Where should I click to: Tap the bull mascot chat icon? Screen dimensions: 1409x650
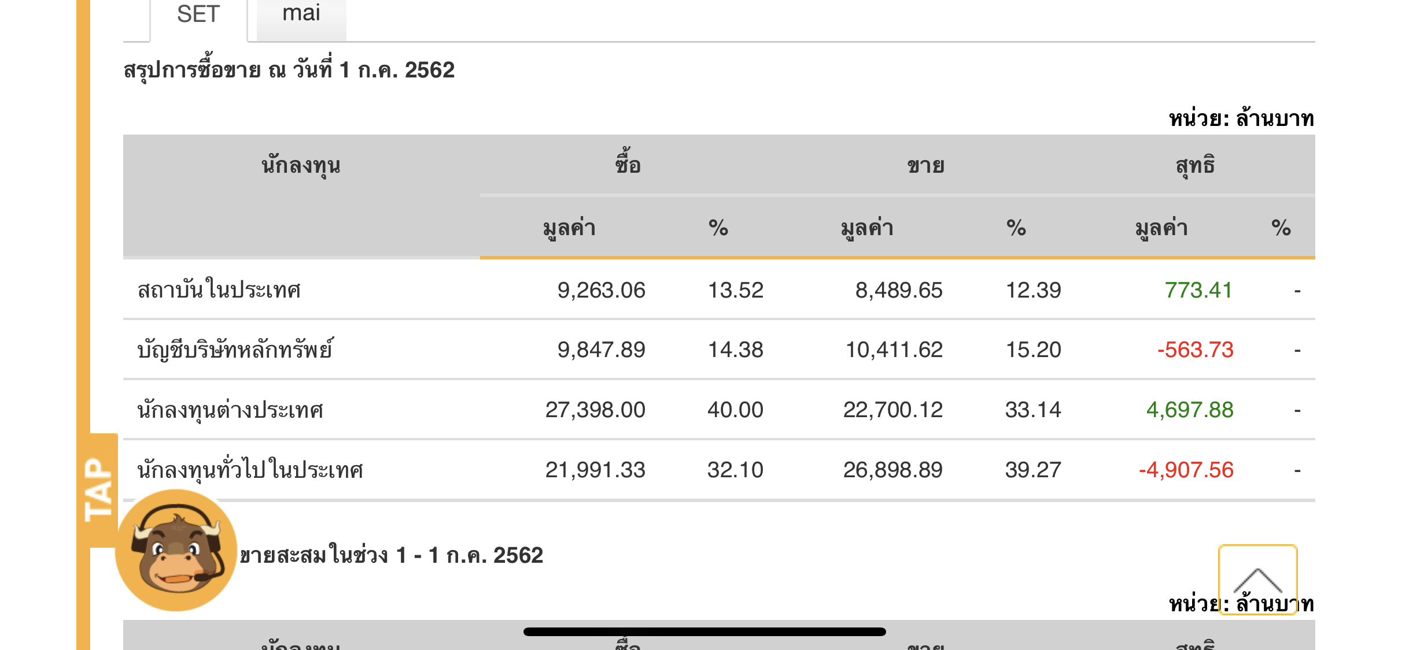[x=176, y=550]
